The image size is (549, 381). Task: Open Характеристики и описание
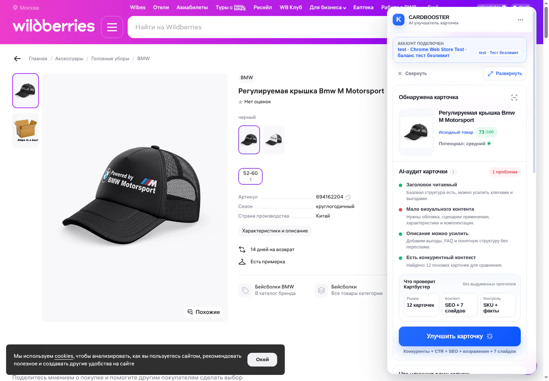(x=275, y=231)
